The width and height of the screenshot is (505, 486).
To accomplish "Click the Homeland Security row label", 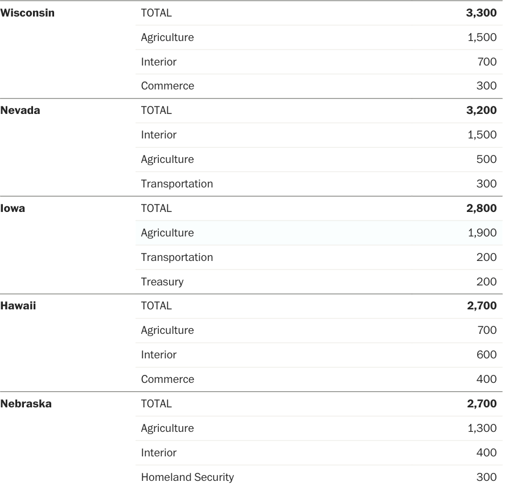I will click(187, 477).
